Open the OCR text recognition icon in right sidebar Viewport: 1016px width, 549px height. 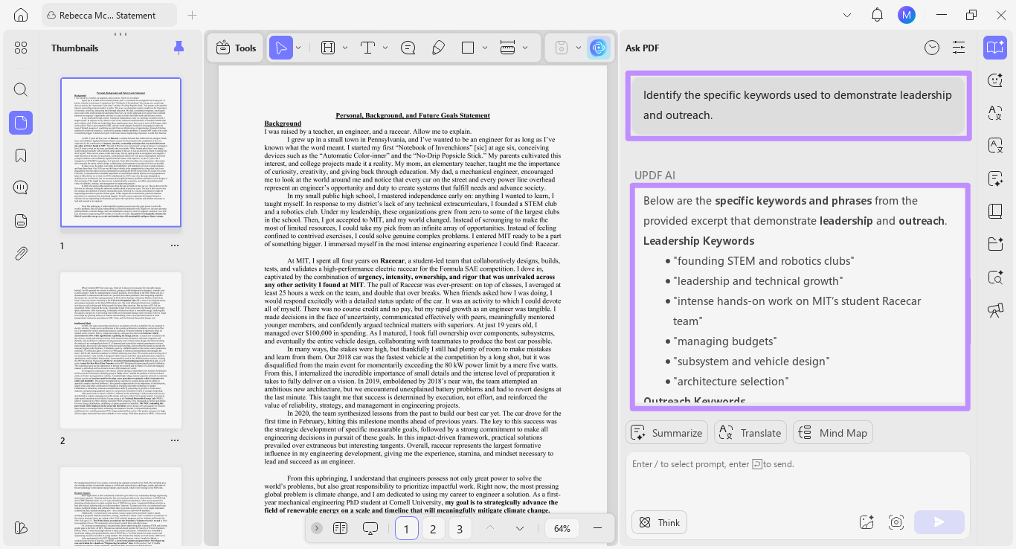coord(995,145)
